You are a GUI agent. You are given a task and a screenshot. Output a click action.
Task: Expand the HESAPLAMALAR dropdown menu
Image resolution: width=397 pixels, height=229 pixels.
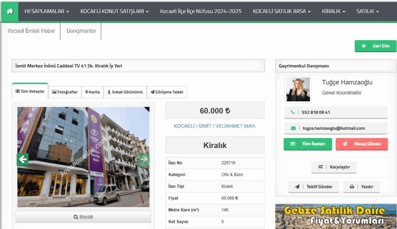tap(47, 12)
